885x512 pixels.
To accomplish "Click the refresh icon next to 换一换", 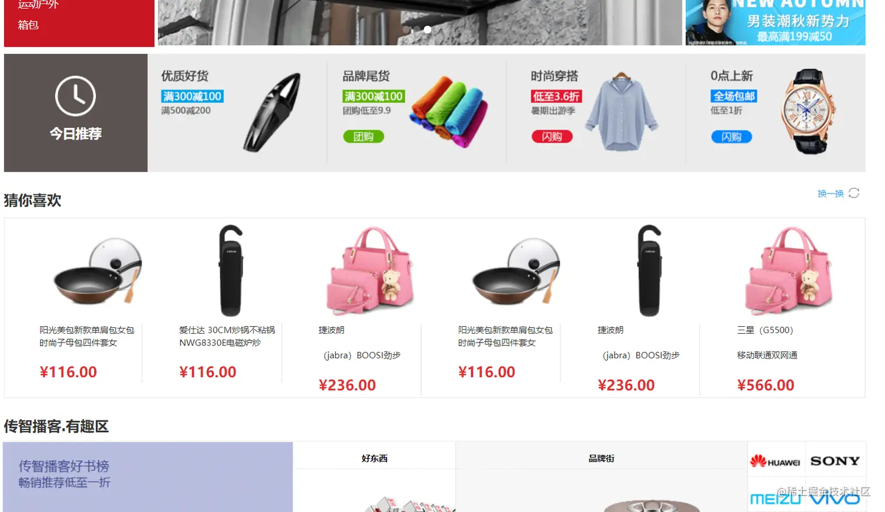I will click(x=854, y=193).
